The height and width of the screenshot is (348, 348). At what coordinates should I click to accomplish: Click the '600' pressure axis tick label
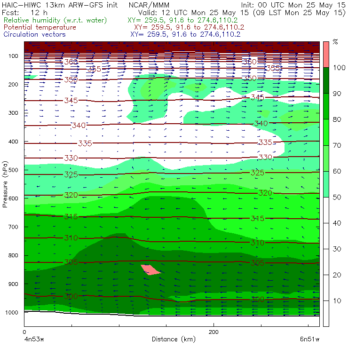click(13, 198)
